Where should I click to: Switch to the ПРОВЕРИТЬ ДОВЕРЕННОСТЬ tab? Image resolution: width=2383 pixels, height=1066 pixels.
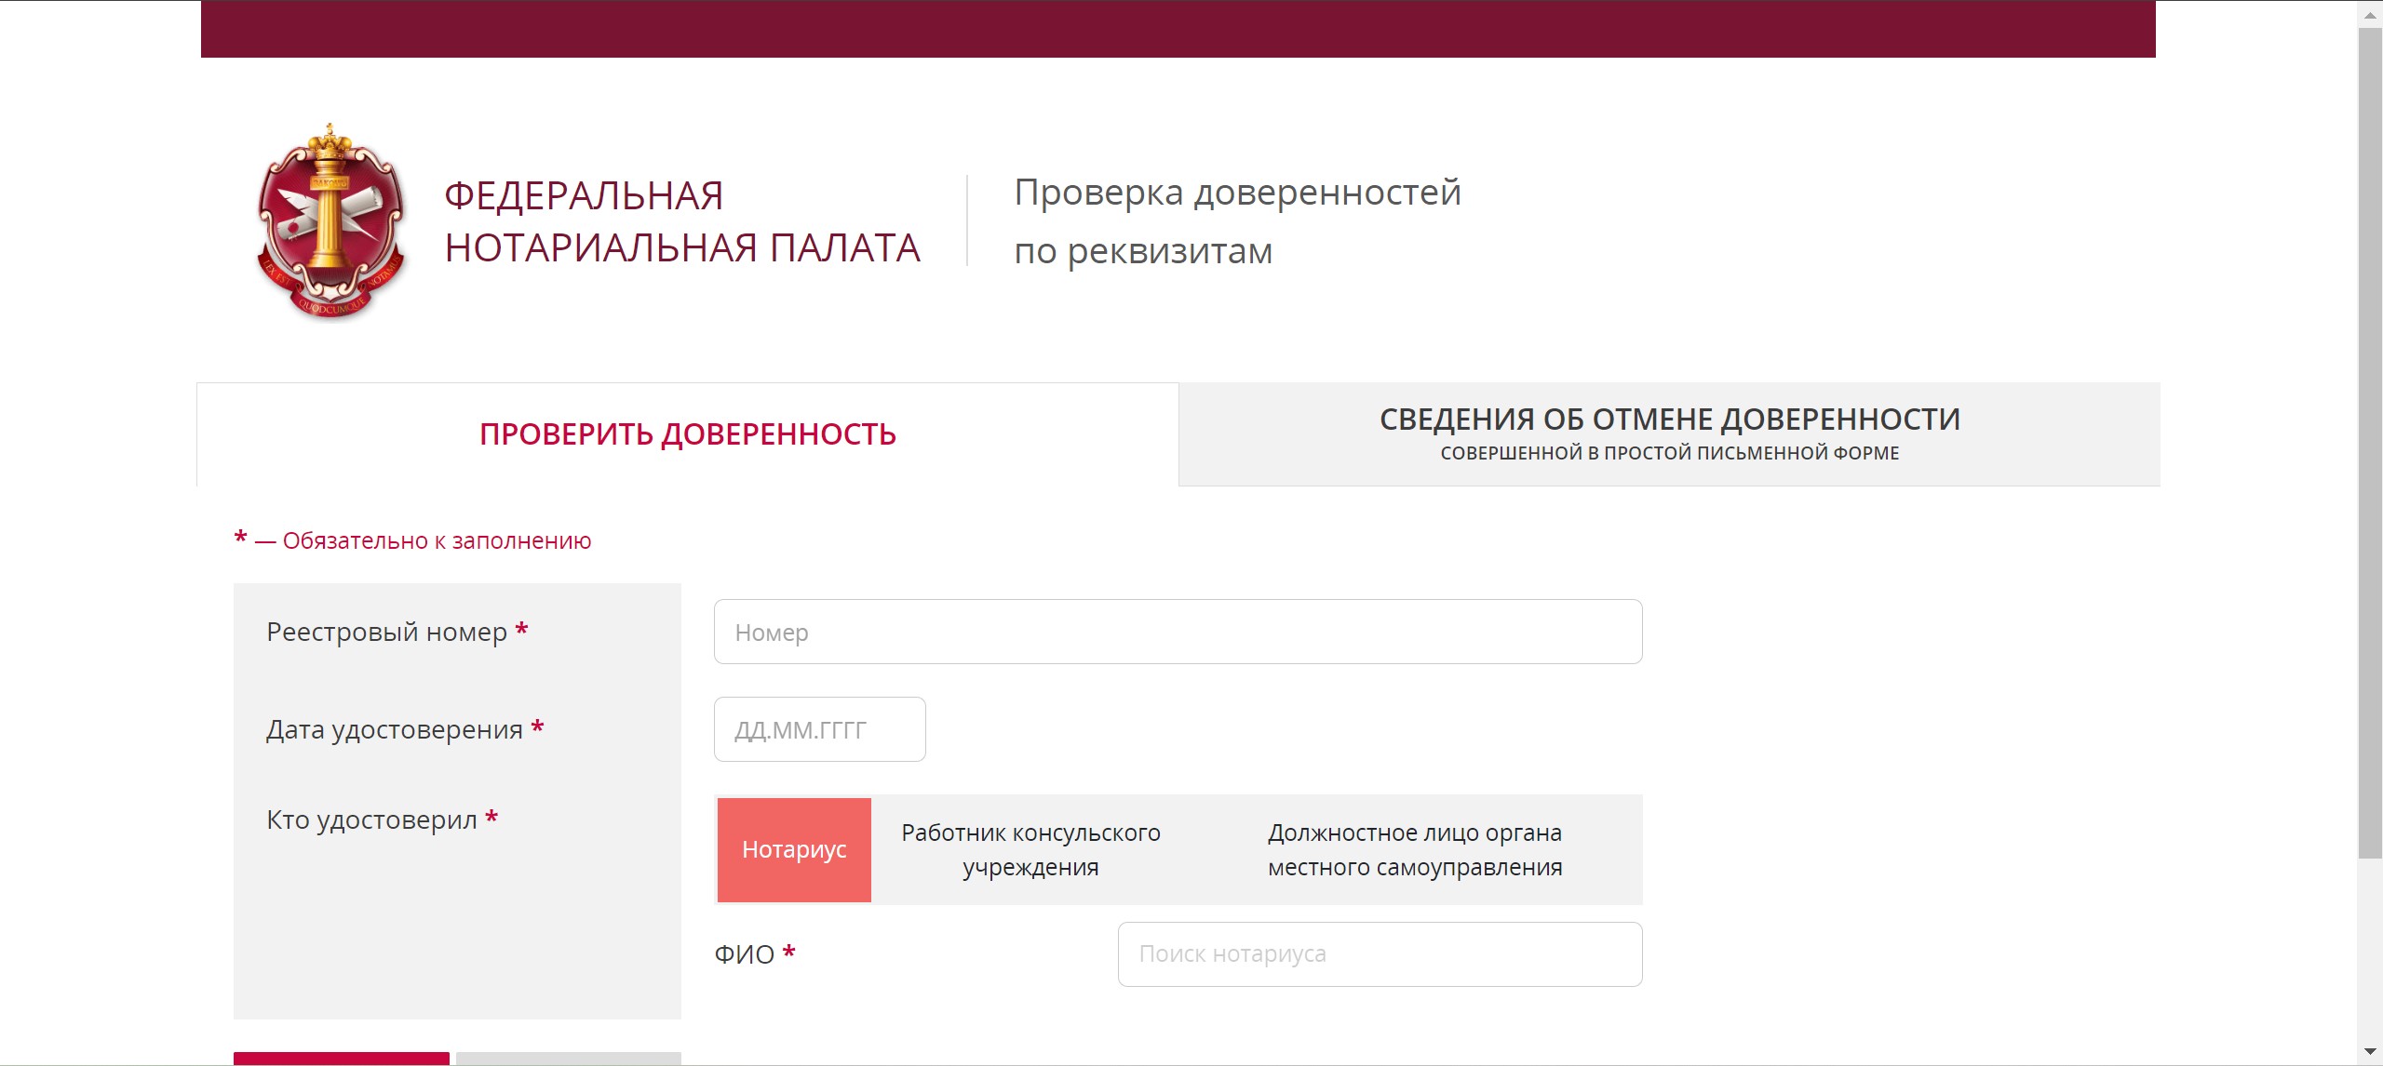click(687, 434)
